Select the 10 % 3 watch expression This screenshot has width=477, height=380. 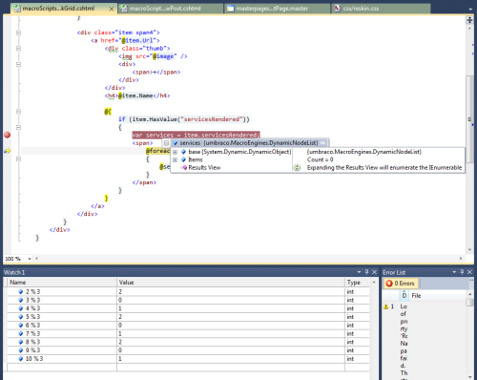(34, 359)
